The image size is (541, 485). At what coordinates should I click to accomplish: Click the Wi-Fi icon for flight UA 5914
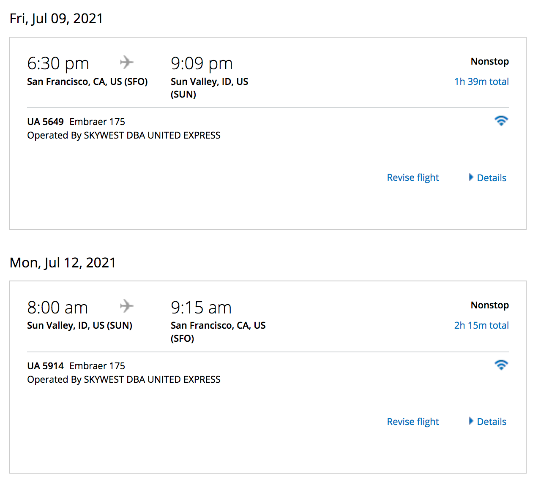[x=501, y=365]
